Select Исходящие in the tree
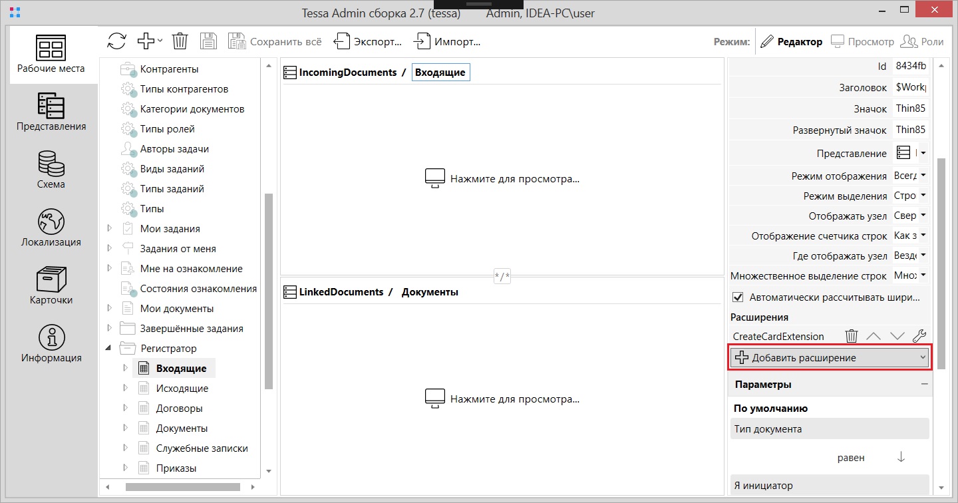The height and width of the screenshot is (503, 958). (x=182, y=389)
